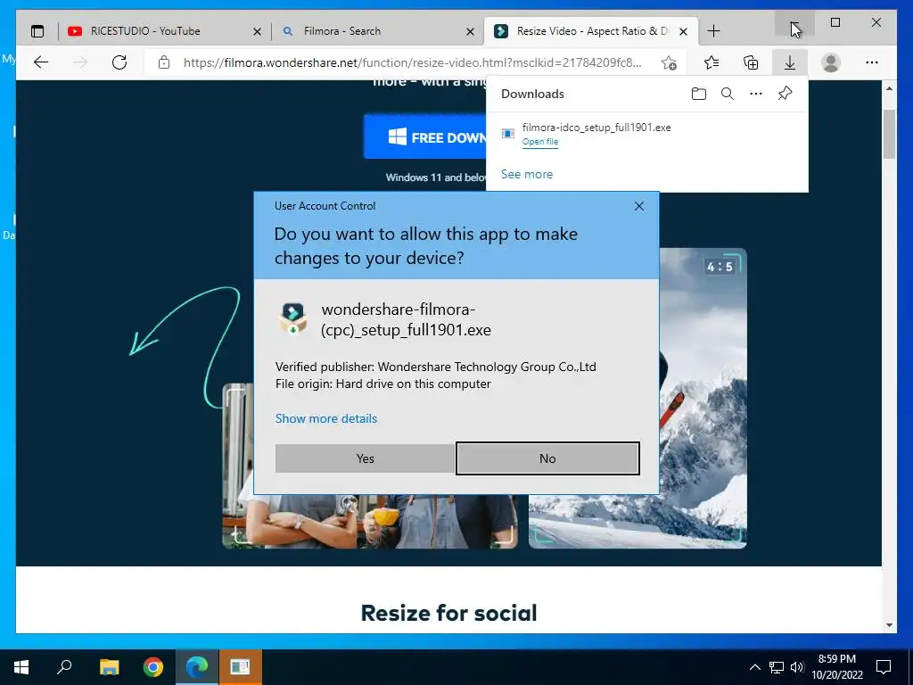Image resolution: width=913 pixels, height=685 pixels.
Task: Click Yes to allow the app
Action: (x=365, y=458)
